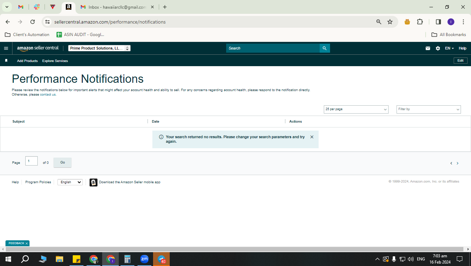
Task: Click the browser back arrow
Action: (x=8, y=22)
